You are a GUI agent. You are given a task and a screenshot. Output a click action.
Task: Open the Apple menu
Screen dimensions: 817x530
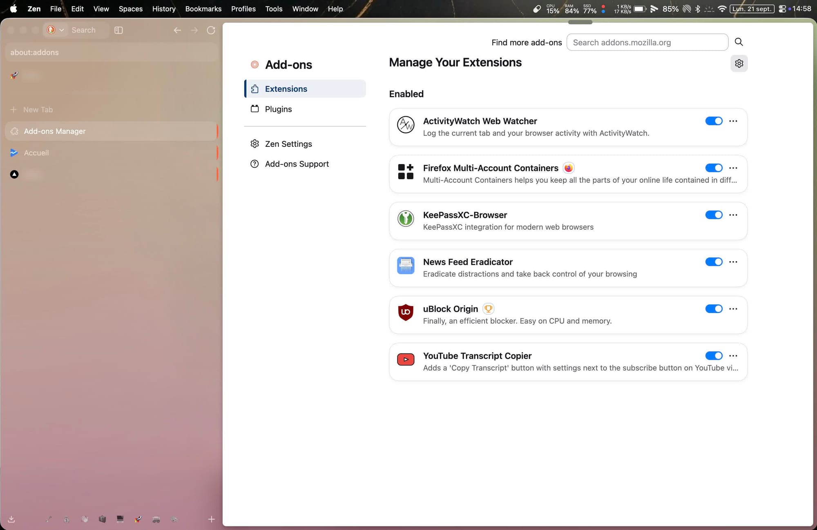click(x=13, y=9)
